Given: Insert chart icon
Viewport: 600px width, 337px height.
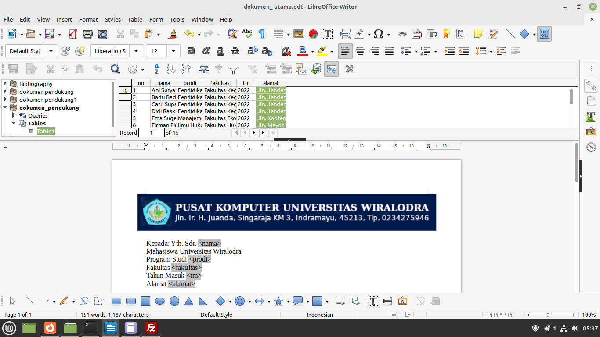Looking at the screenshot, I should point(313,34).
